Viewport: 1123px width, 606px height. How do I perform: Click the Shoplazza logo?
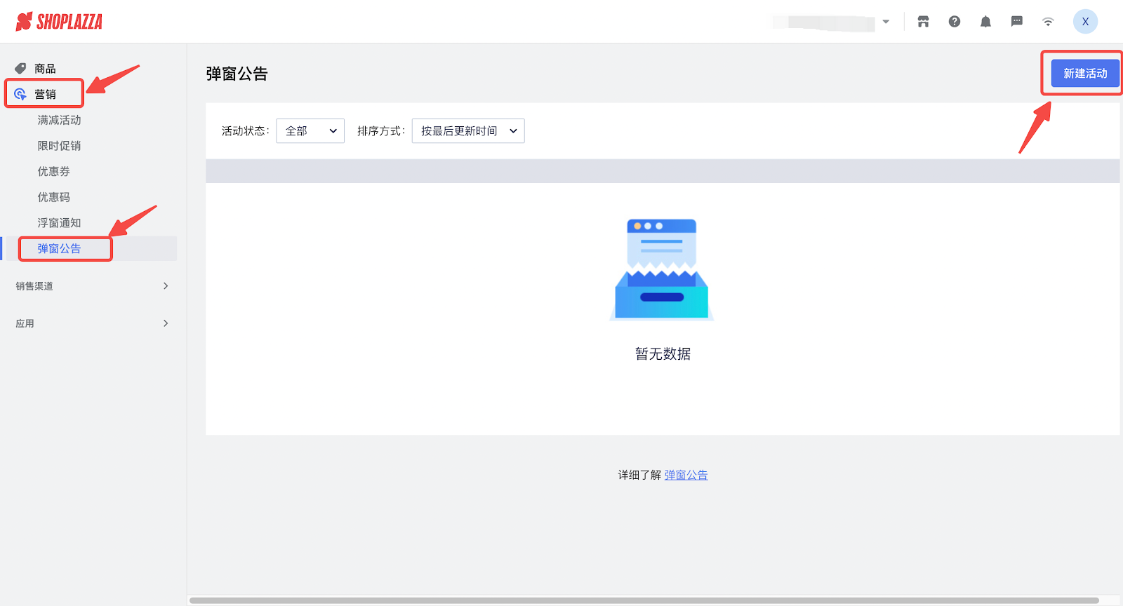coord(59,22)
